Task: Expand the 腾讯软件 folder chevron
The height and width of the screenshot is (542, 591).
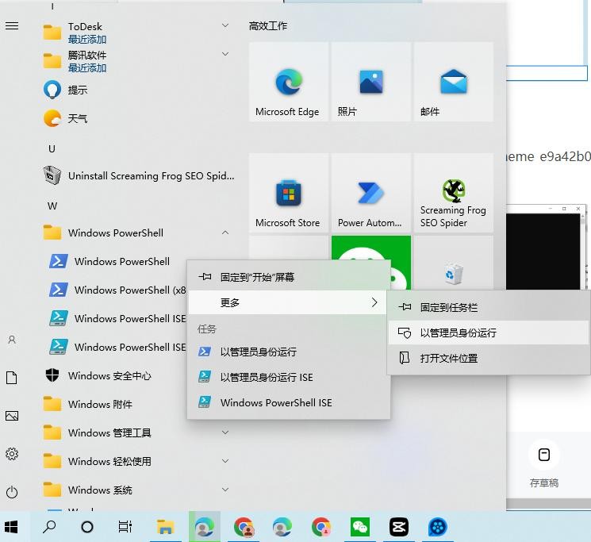Action: click(225, 54)
